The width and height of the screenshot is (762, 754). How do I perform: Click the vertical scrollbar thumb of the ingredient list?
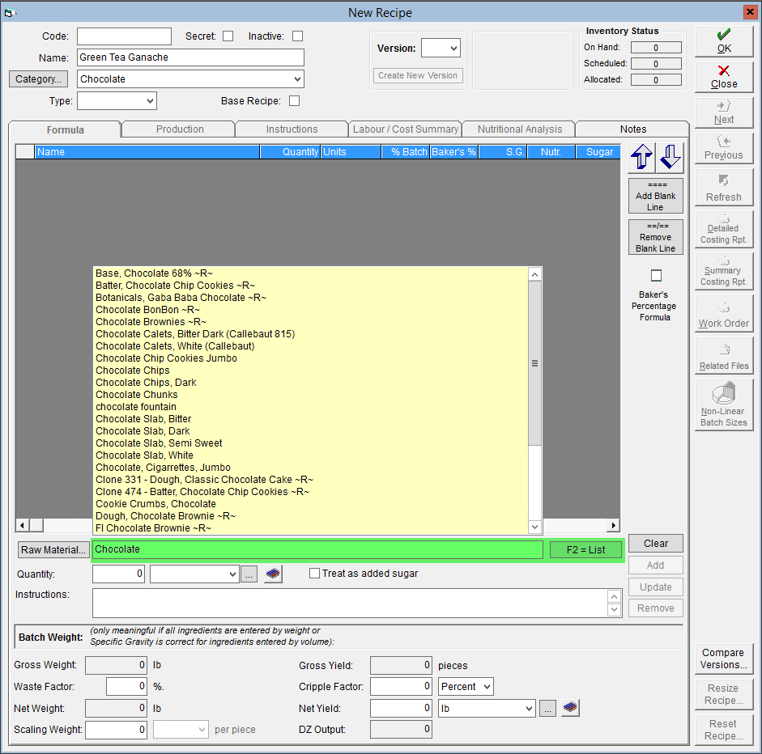[534, 363]
